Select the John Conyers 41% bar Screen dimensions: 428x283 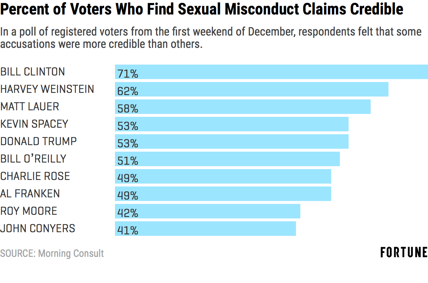[x=205, y=229]
